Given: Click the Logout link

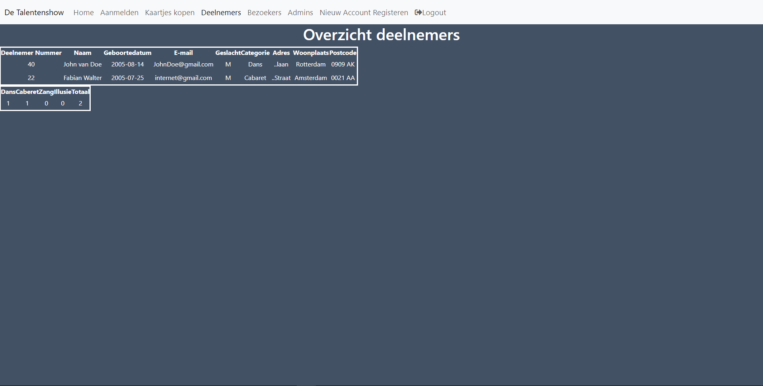Looking at the screenshot, I should [x=430, y=12].
